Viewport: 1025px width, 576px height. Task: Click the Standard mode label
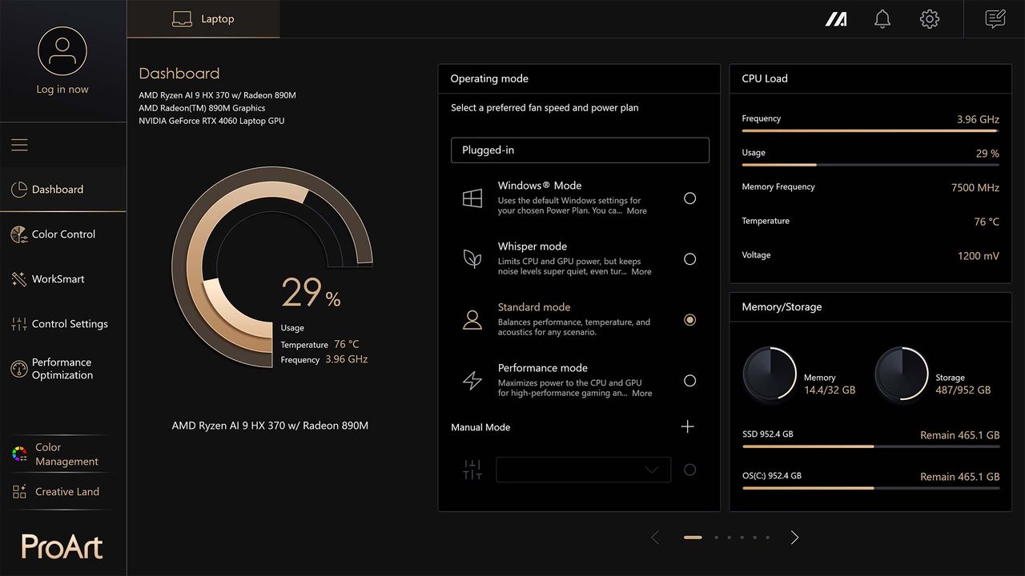click(534, 307)
